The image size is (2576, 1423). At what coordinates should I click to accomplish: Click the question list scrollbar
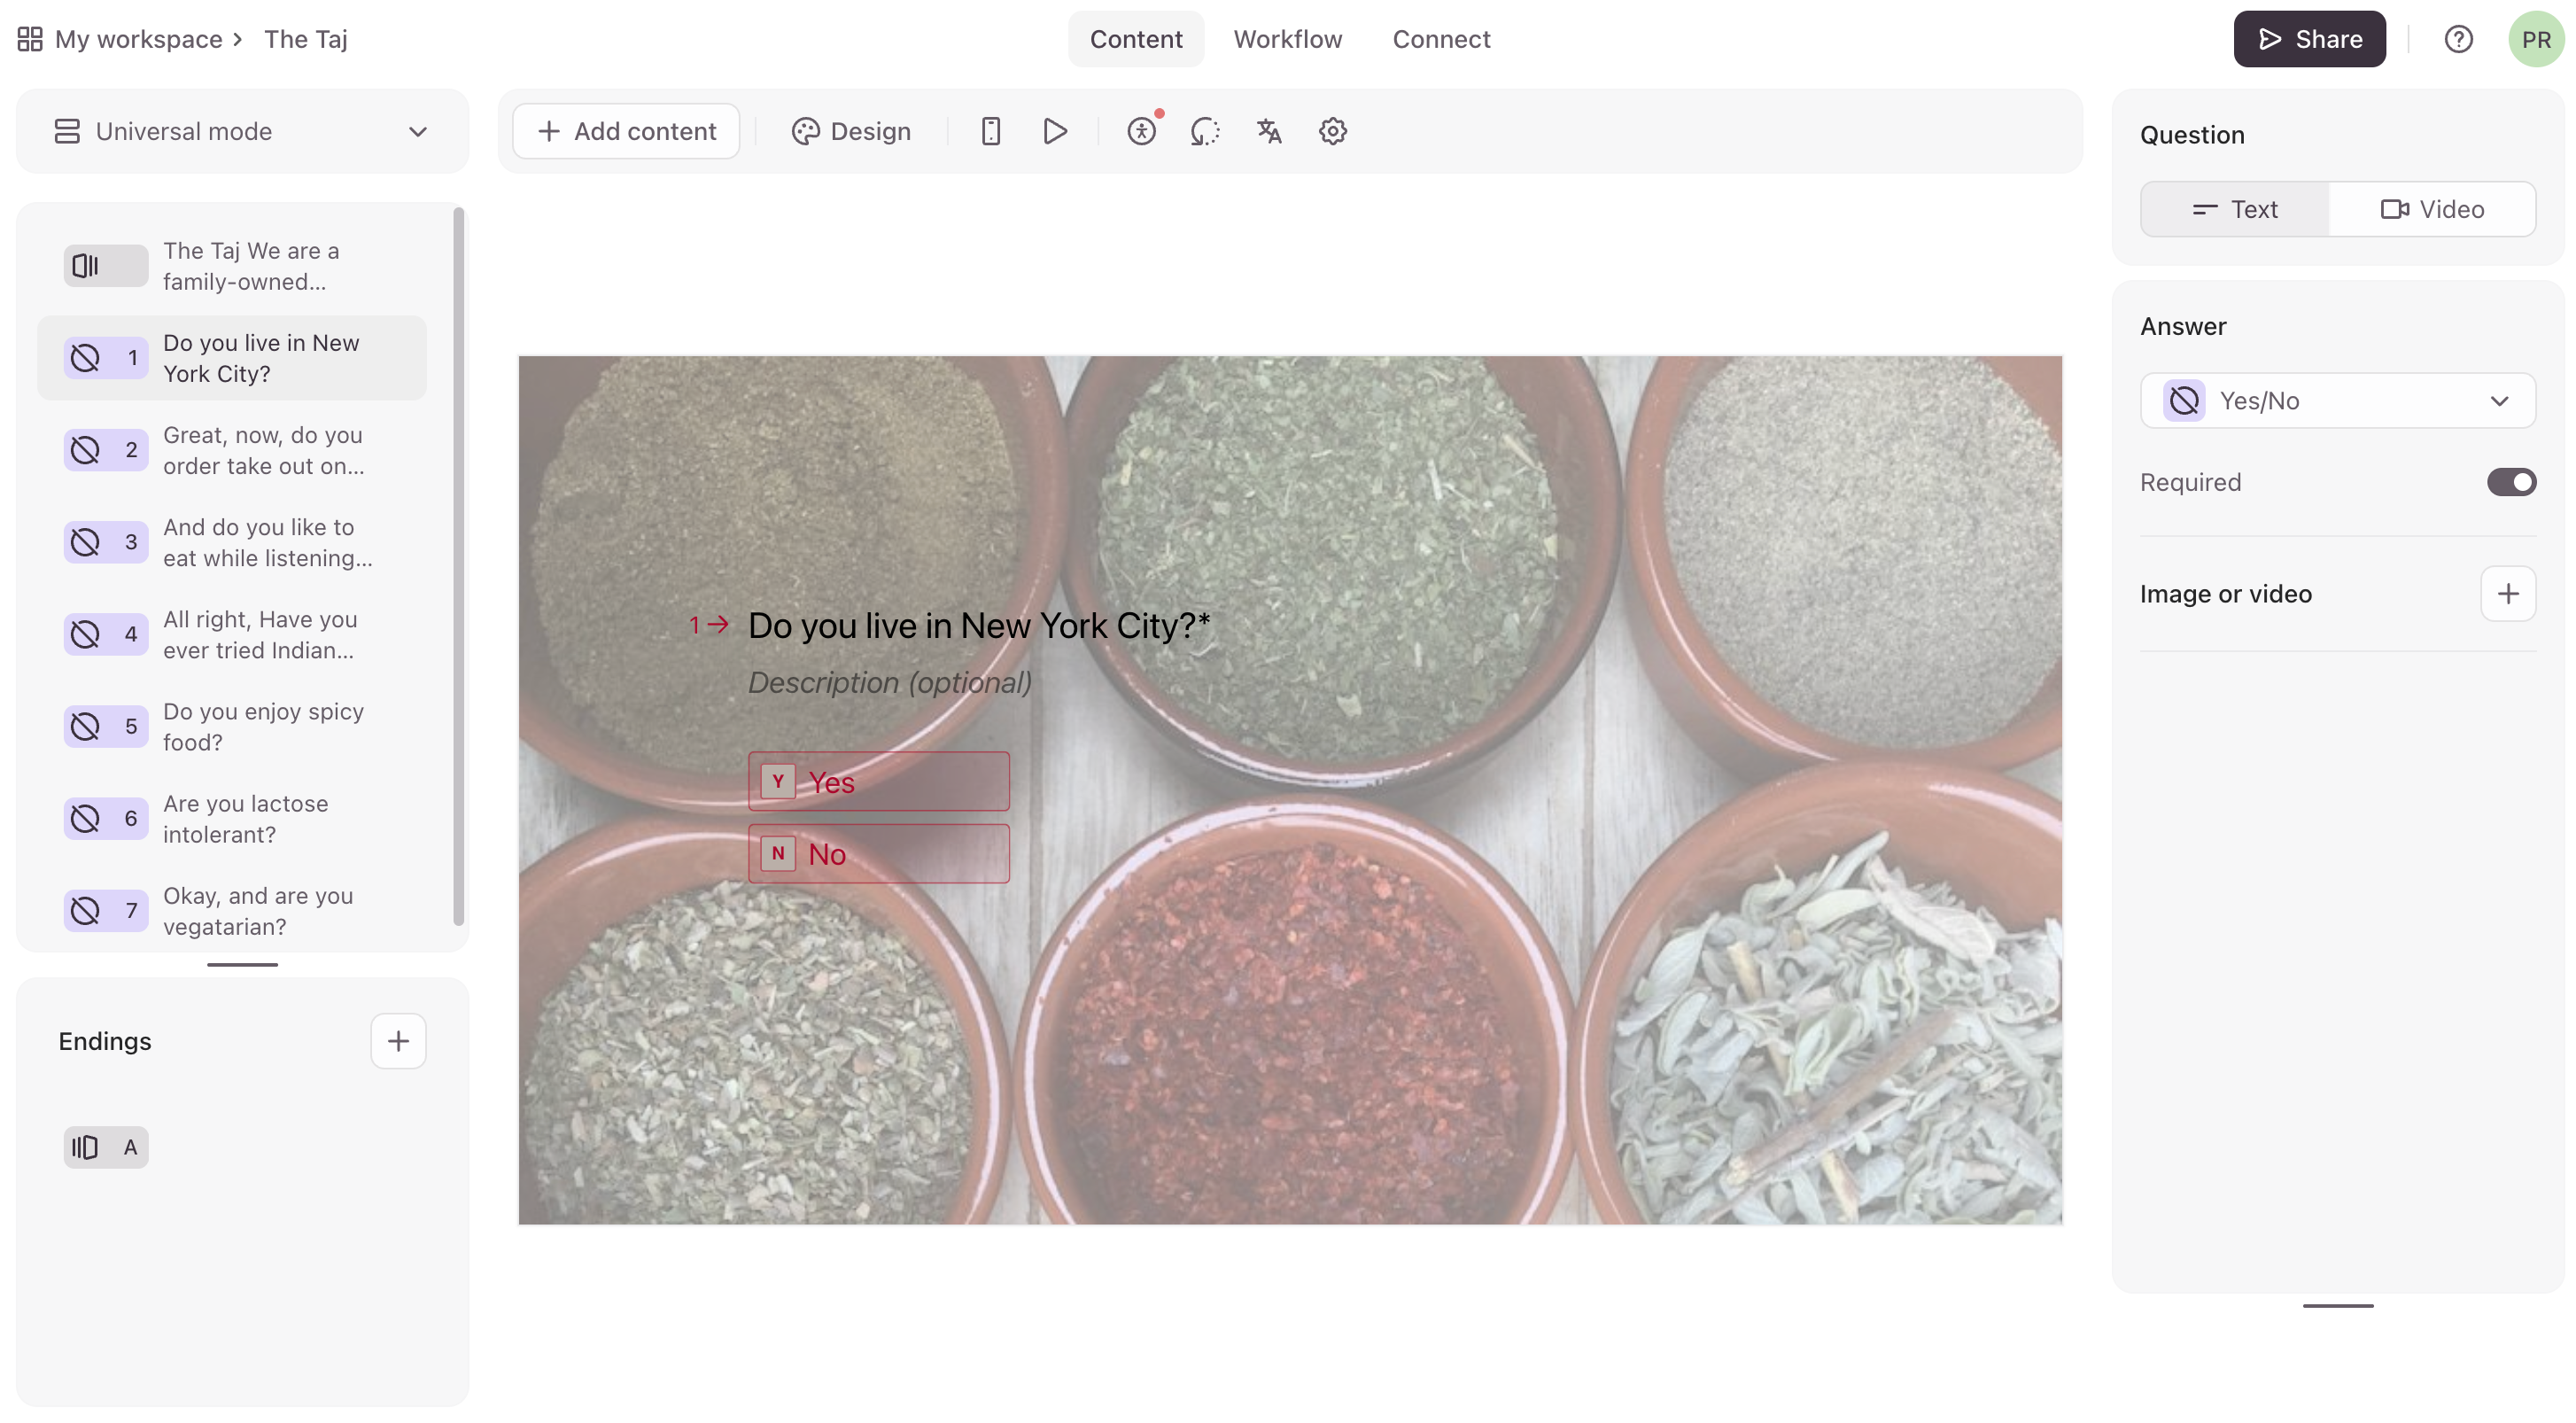[x=459, y=566]
